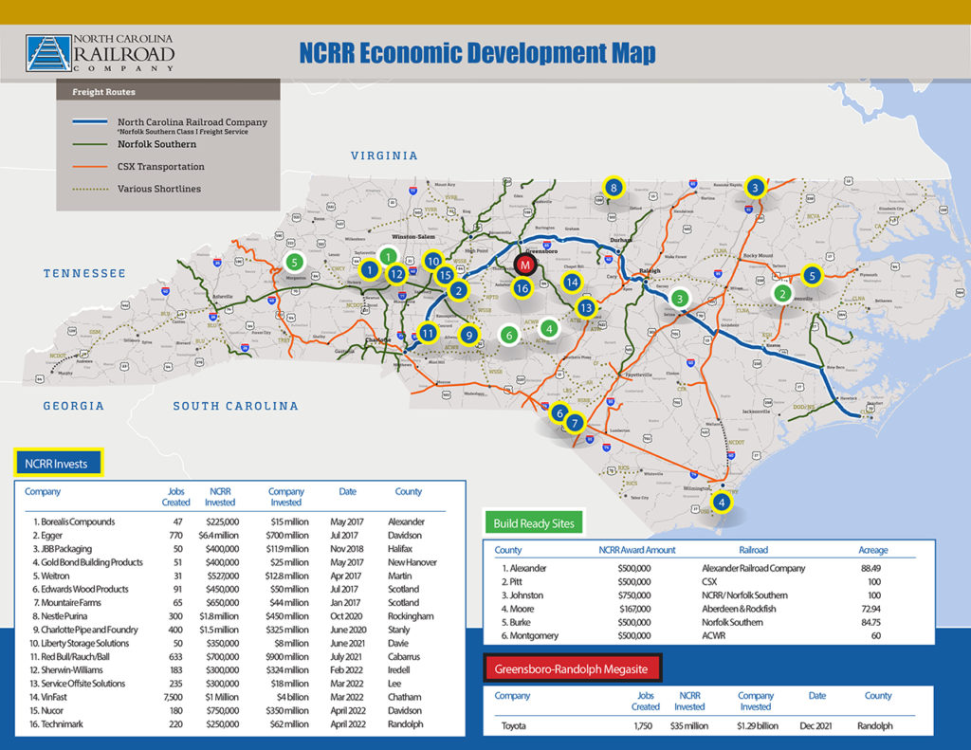Select blue marker 11 near Charlotte

tap(428, 333)
